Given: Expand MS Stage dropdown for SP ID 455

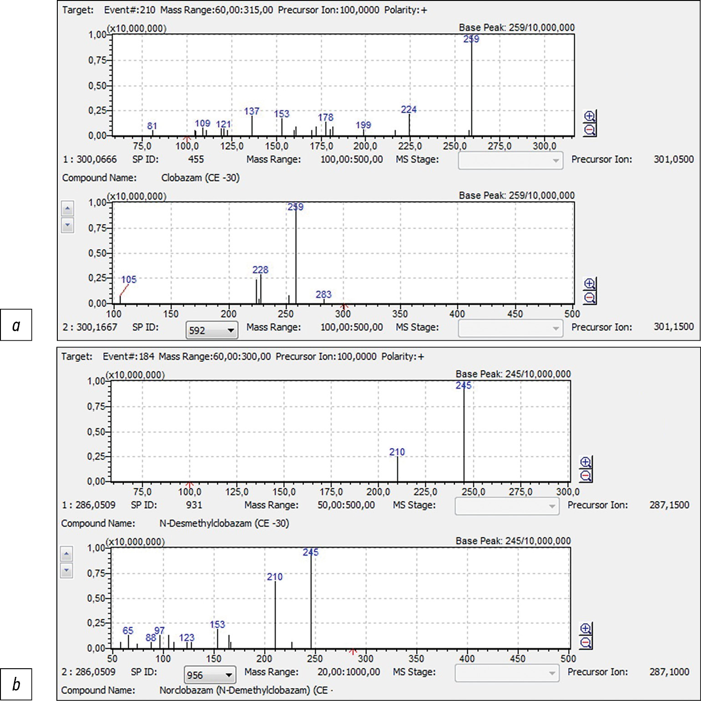Looking at the screenshot, I should click(x=555, y=161).
